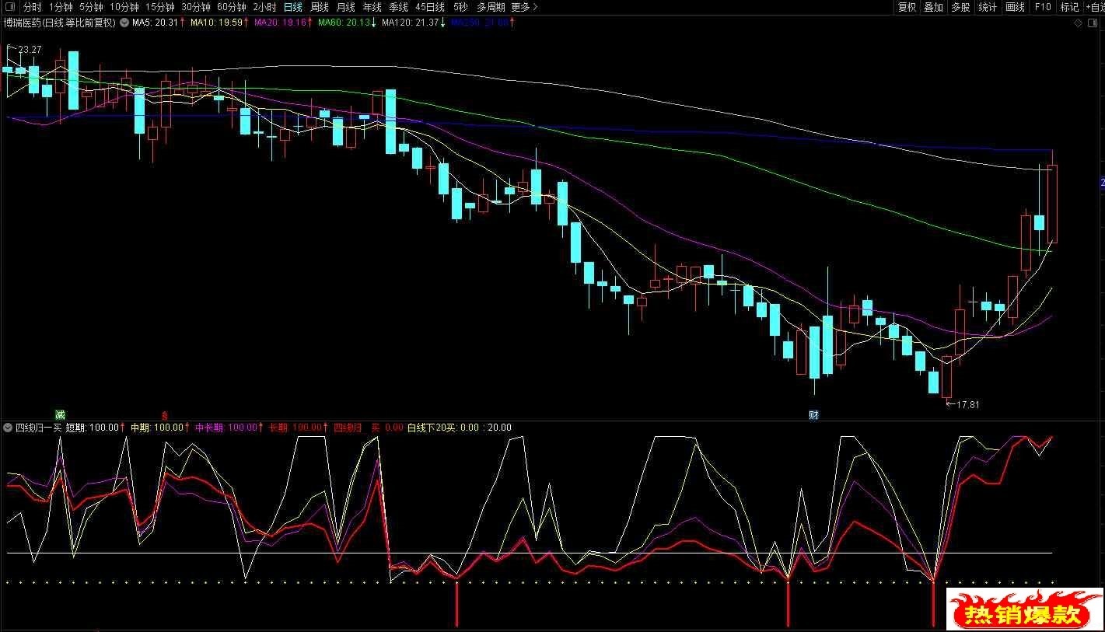Toggle the panel icon at top-left corner
The height and width of the screenshot is (632, 1105).
pyautogui.click(x=9, y=7)
